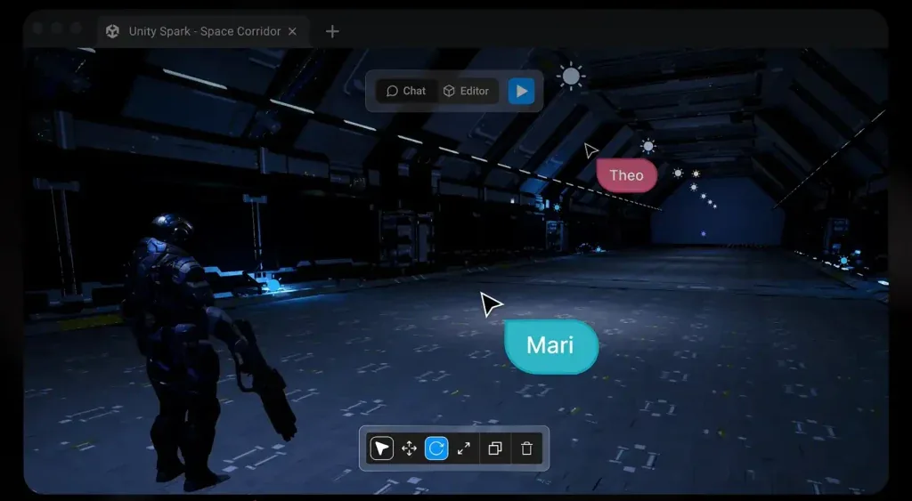Duplicate selection using the copy icon
This screenshot has width=912, height=501.
(x=495, y=448)
